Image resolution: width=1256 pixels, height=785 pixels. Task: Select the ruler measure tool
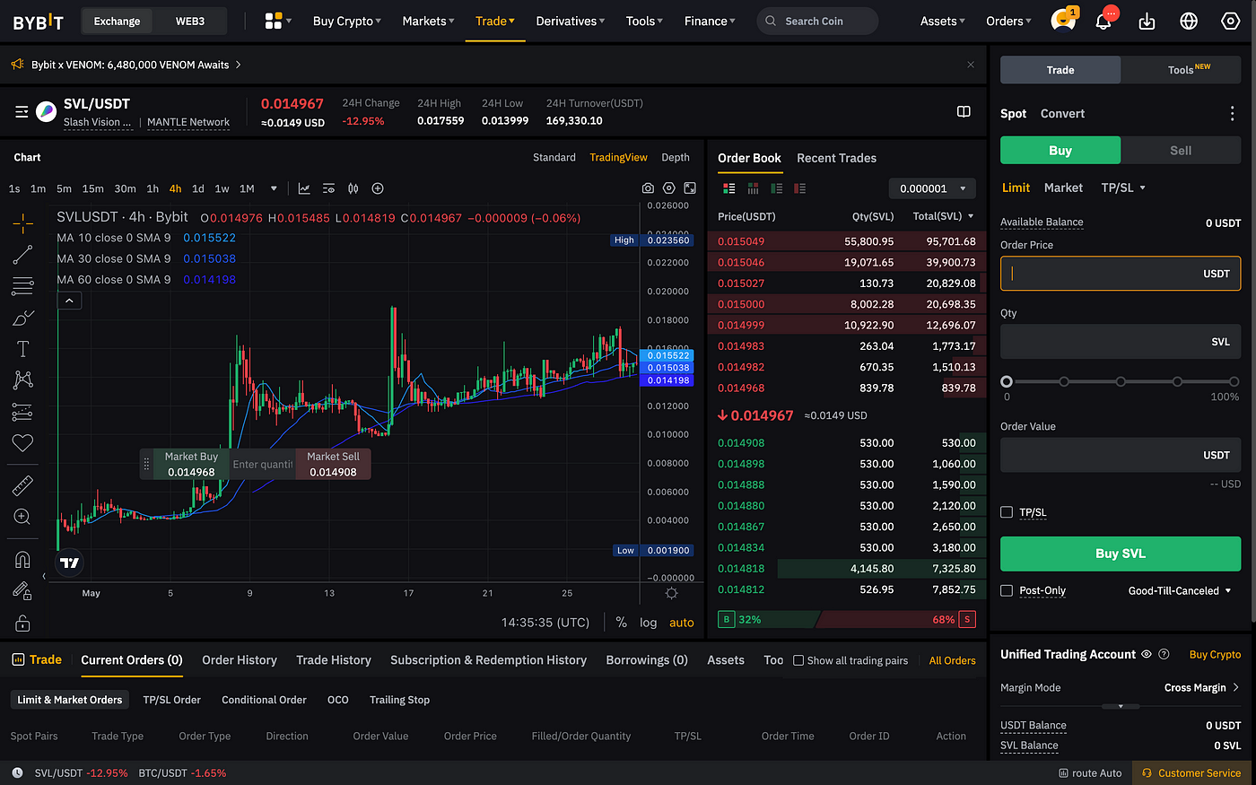22,485
